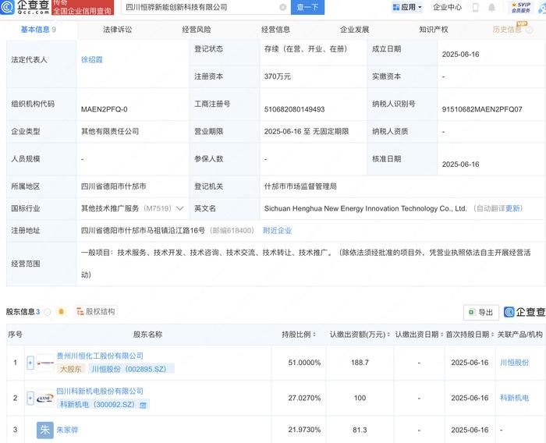Open 企业中心 link in header
This screenshot has width=546, height=443.
(447, 7)
